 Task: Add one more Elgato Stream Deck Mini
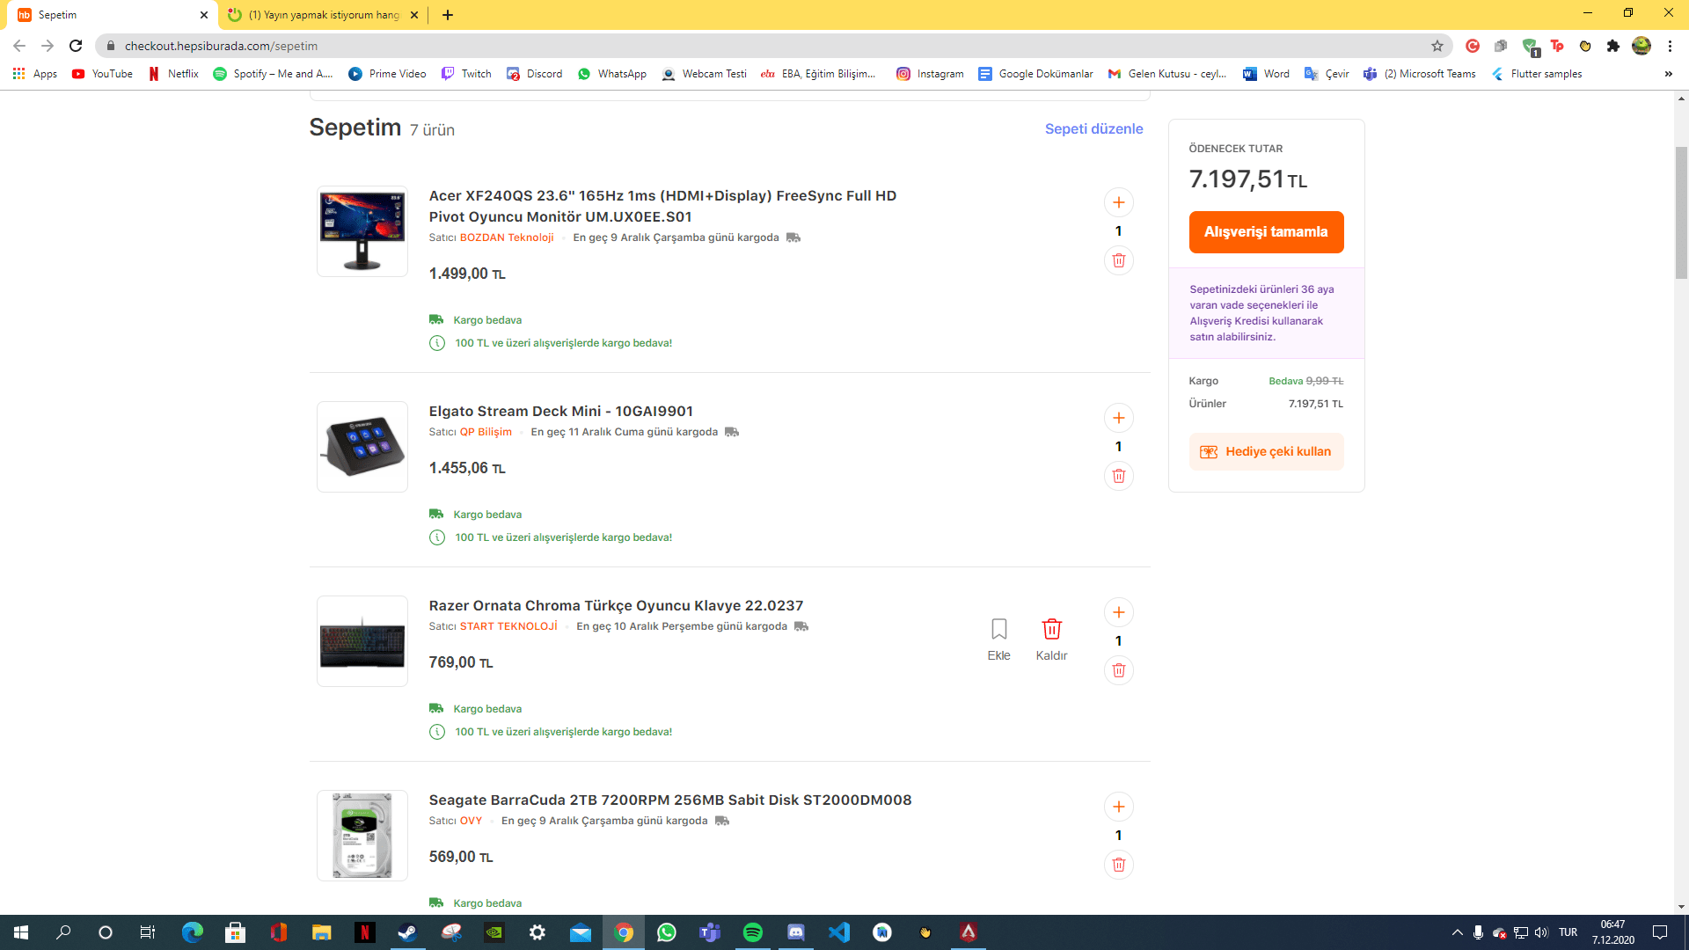(1118, 418)
